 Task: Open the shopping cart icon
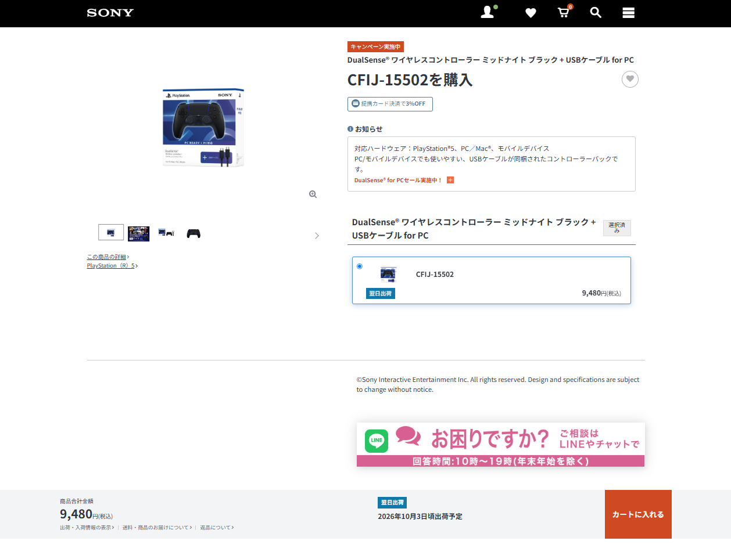(x=564, y=12)
